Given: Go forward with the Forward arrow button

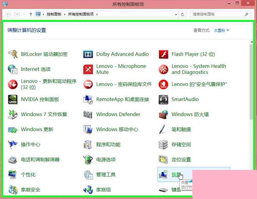Looking at the screenshot, I should point(17,15).
